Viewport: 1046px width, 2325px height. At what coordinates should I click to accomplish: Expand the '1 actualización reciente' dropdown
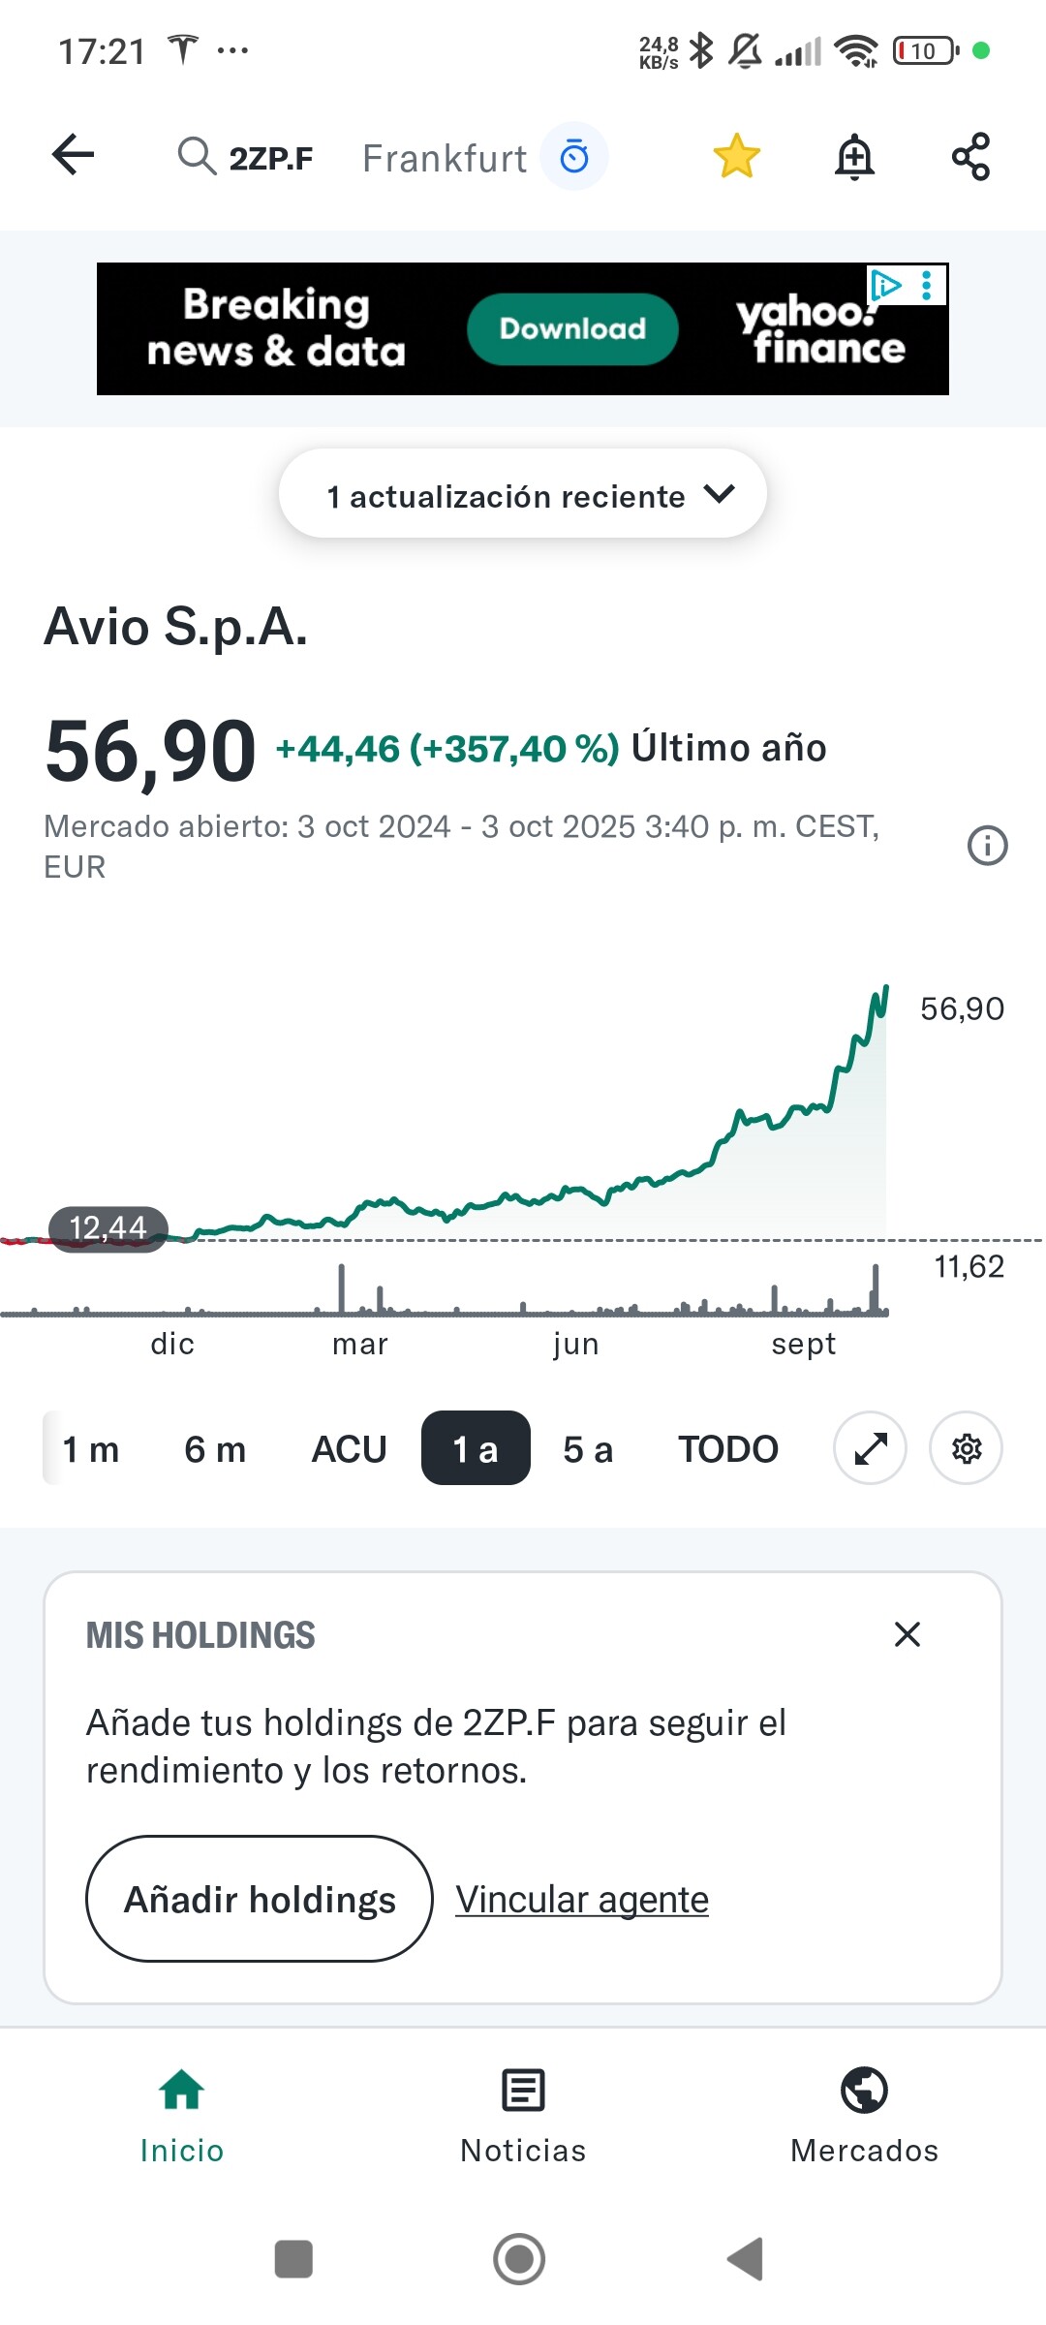pos(523,495)
